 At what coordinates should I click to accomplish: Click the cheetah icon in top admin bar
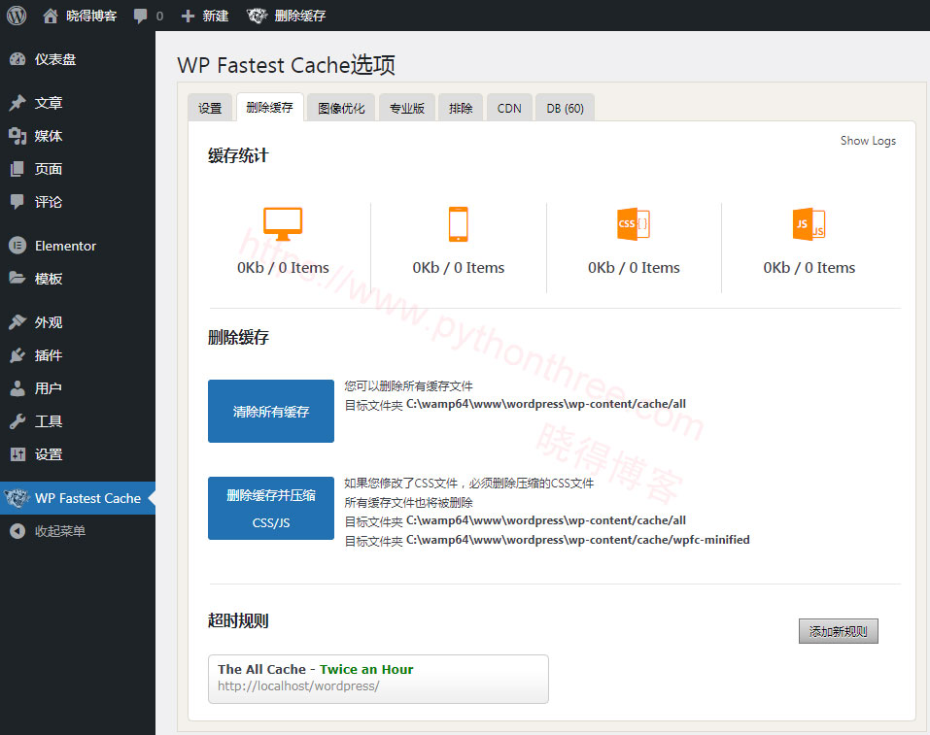pos(257,16)
